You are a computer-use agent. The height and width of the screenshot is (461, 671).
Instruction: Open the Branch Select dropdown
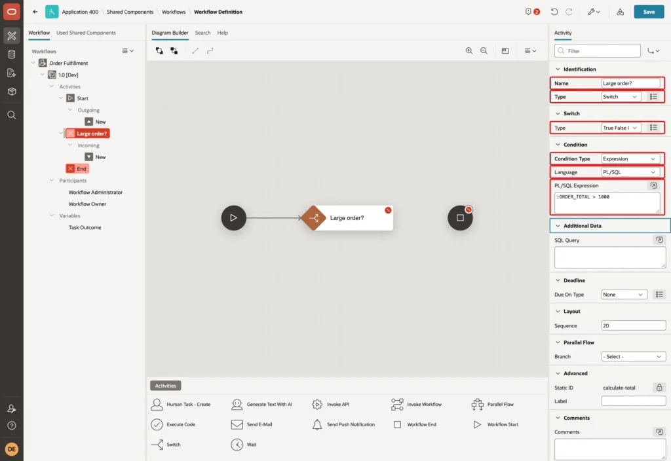click(x=634, y=356)
